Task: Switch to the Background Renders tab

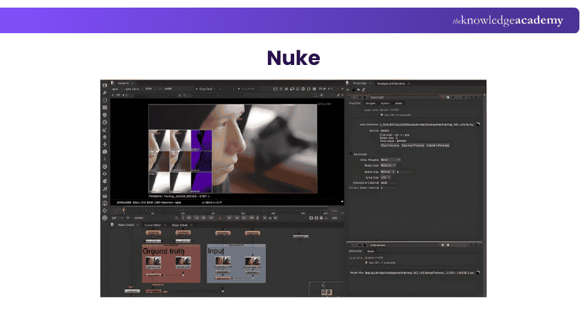Action: click(x=391, y=84)
